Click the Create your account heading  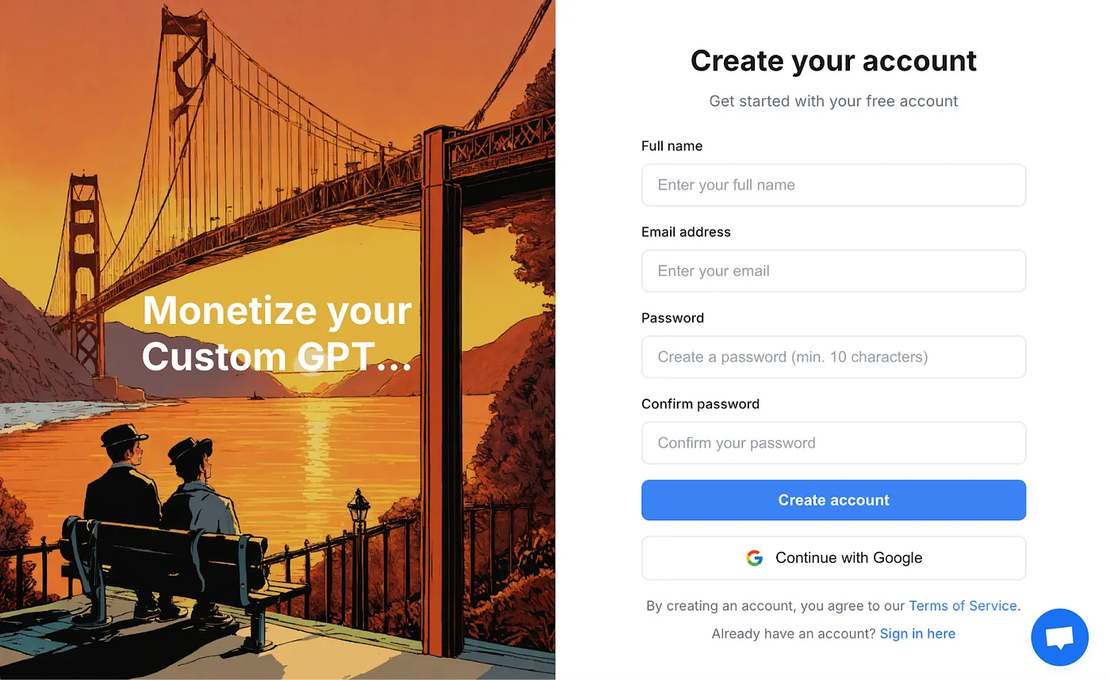coord(833,60)
